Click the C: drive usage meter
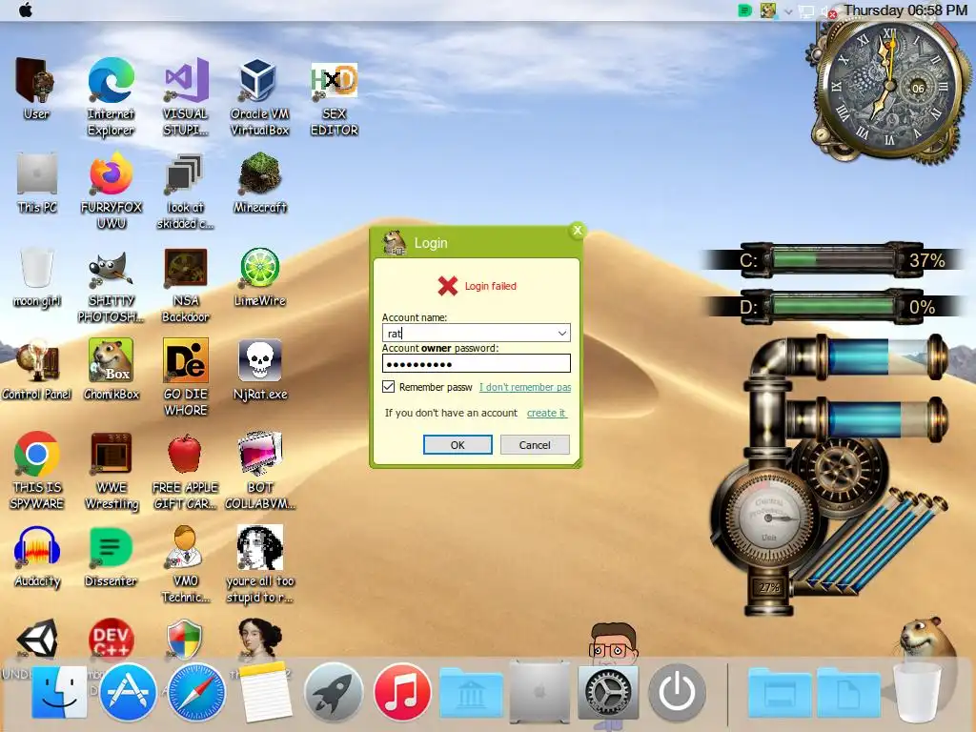This screenshot has width=976, height=732. pos(834,260)
